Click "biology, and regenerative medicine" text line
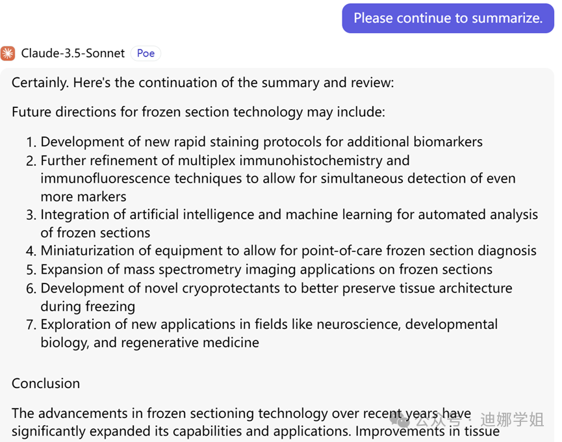 pyautogui.click(x=149, y=343)
